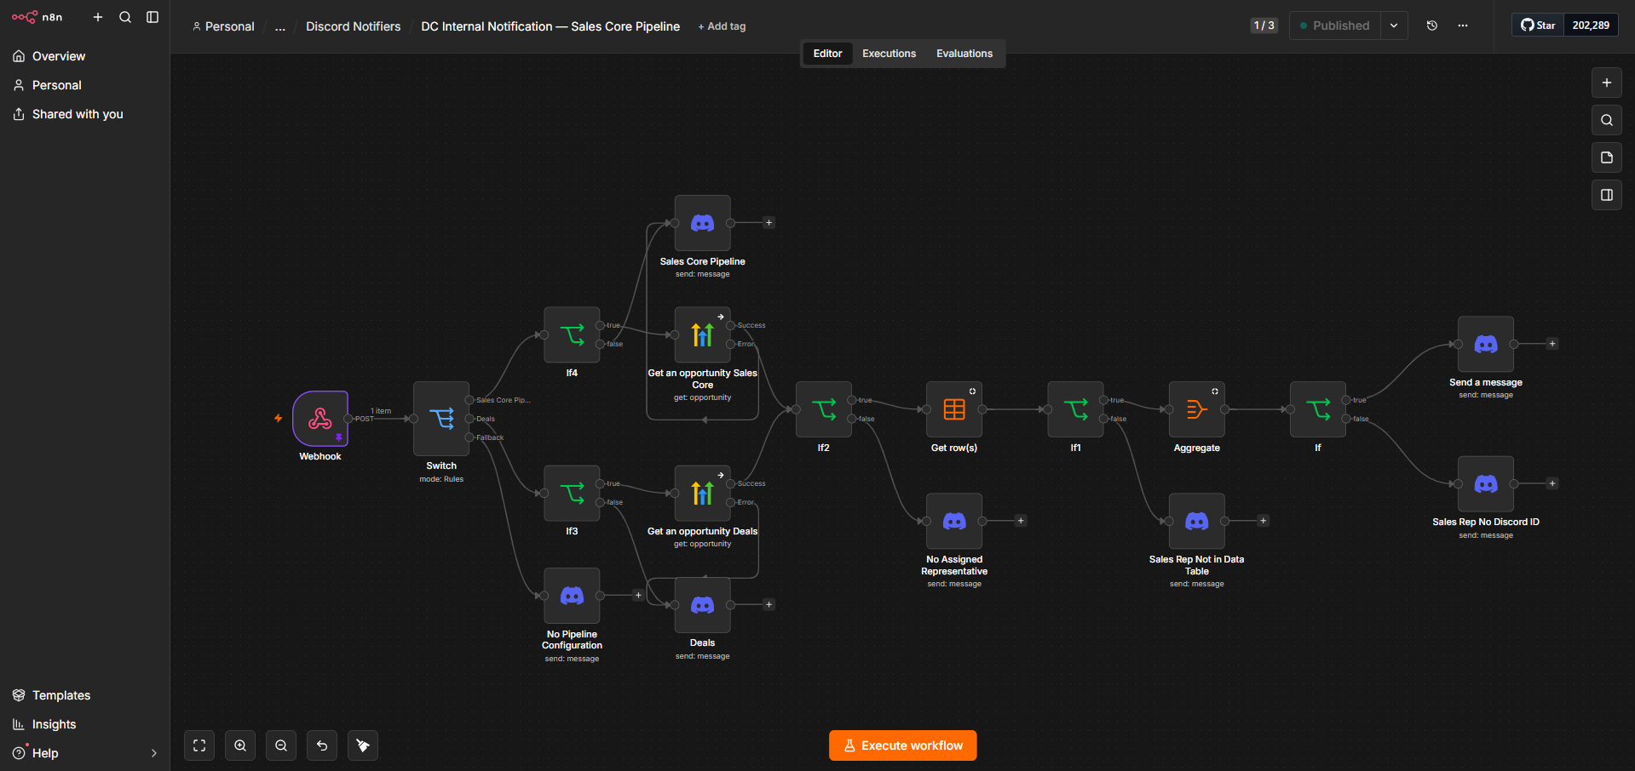
Task: Open the three-dot workflow menu
Action: click(1463, 26)
